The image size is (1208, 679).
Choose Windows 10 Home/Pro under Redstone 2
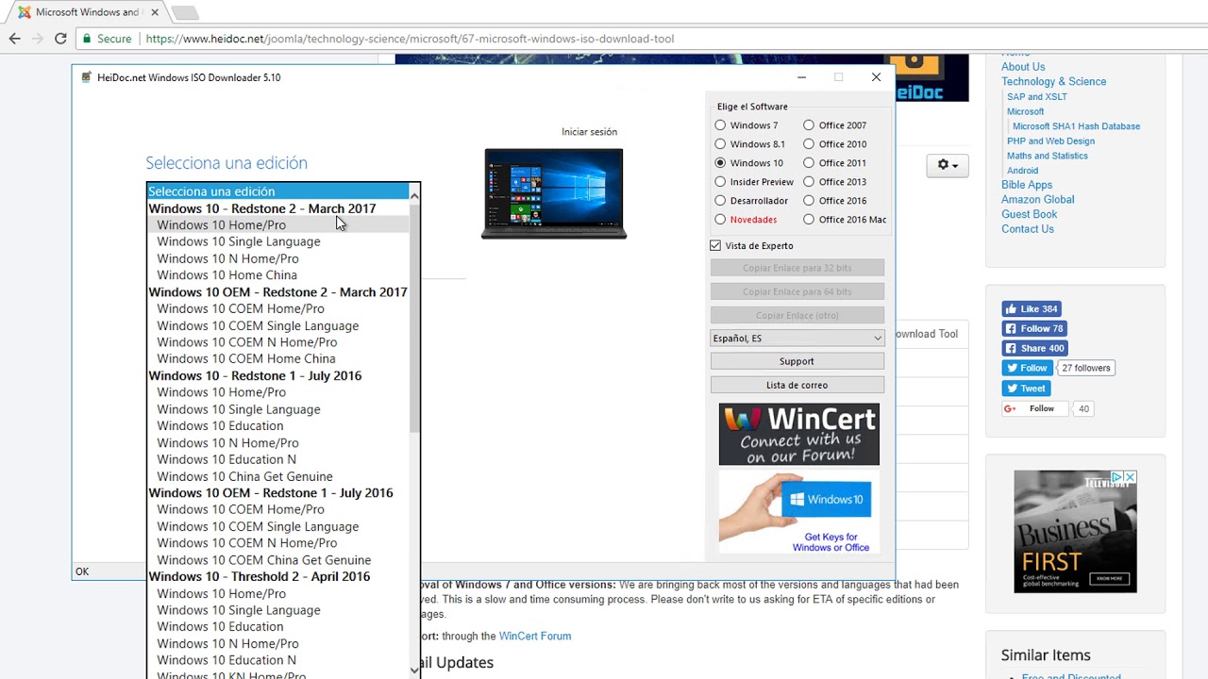point(278,224)
